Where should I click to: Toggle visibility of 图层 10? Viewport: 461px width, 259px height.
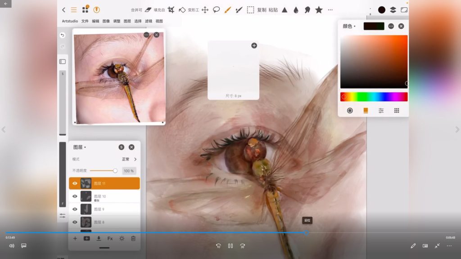[x=75, y=196]
